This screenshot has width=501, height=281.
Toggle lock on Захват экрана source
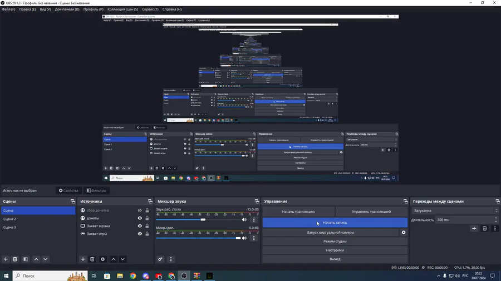147,226
